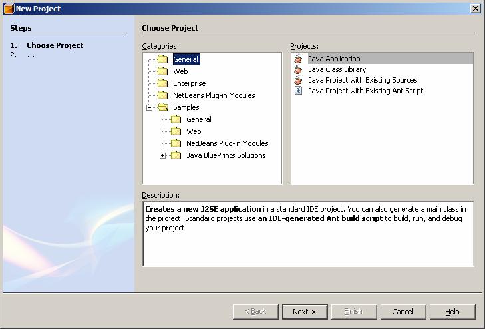Image resolution: width=485 pixels, height=329 pixels.
Task: Click the icon for Java Project with Existing Sources
Action: [x=298, y=80]
